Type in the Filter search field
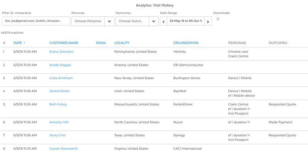The height and width of the screenshot is (157, 308). point(36,21)
